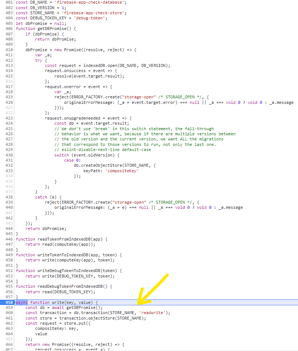
Task: Click the 'debug-token' string literal
Action: click(x=90, y=18)
